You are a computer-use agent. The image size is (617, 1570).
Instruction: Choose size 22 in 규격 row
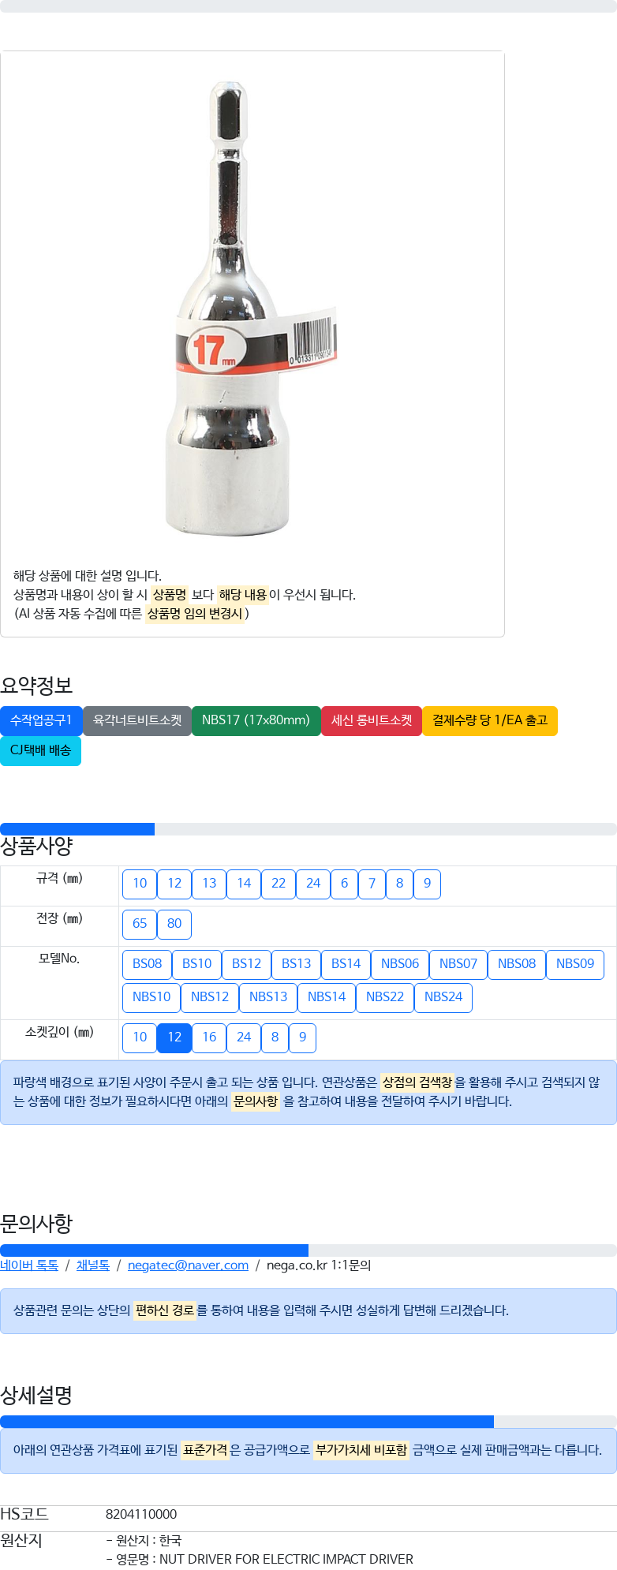279,884
